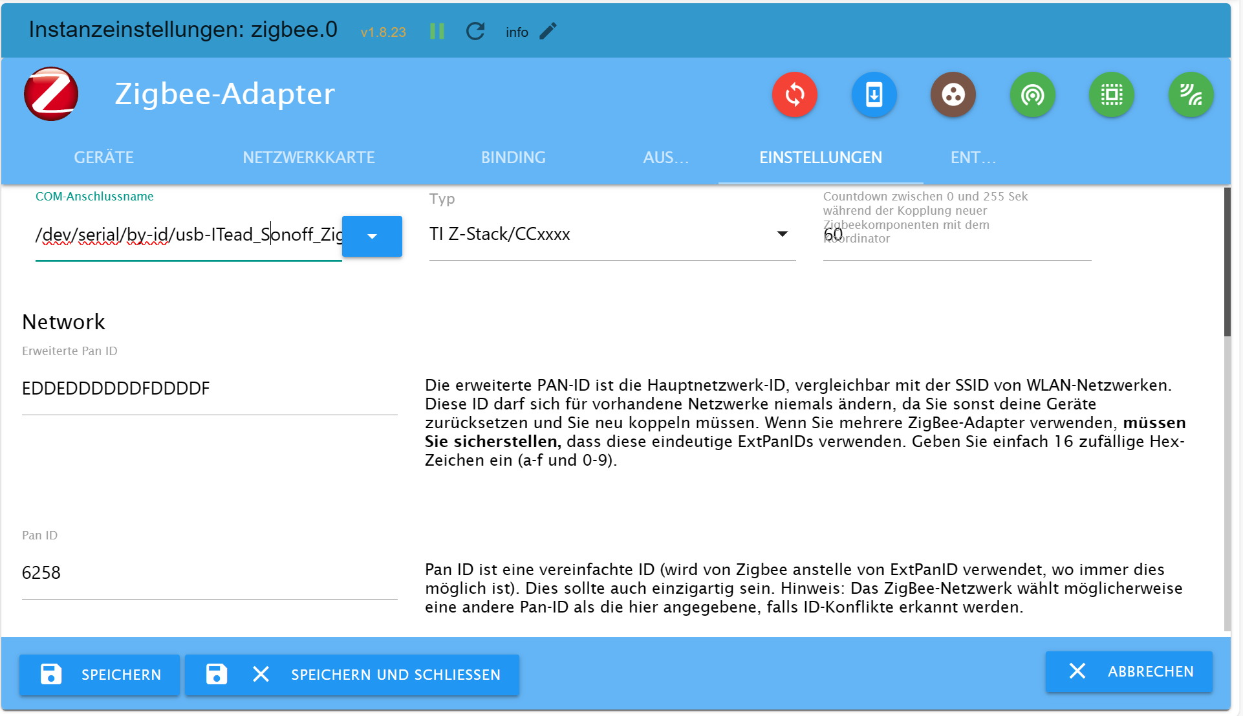Image resolution: width=1243 pixels, height=716 pixels.
Task: Click the ABBRECHEN button
Action: tap(1129, 671)
